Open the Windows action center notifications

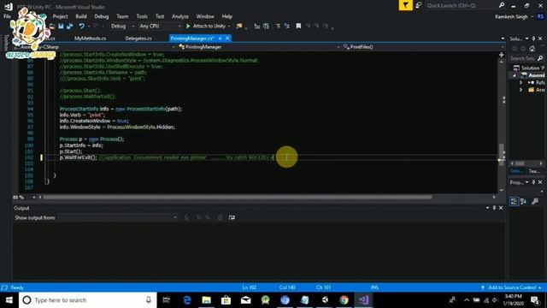pos(535,300)
